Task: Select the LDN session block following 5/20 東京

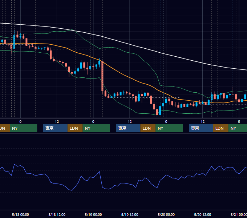Action: tap(221, 128)
